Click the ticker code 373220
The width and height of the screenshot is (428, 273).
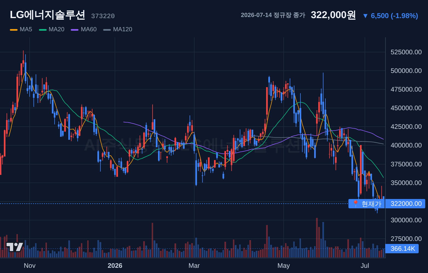[103, 16]
